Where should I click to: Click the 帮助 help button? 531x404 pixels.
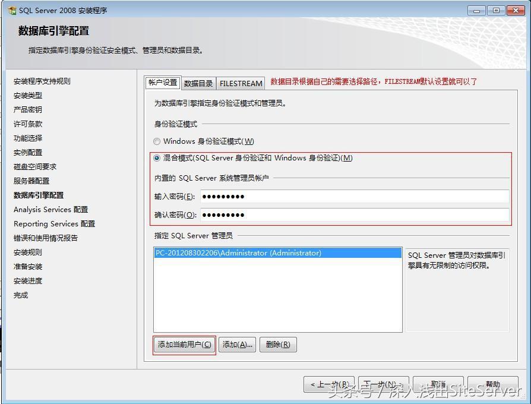coord(493,384)
